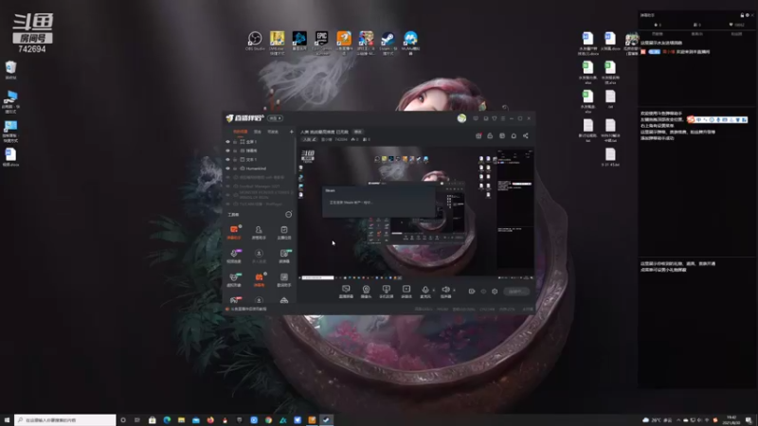The image size is (758, 426).
Task: Open the MuMu emulator desktop shortcut
Action: click(410, 43)
